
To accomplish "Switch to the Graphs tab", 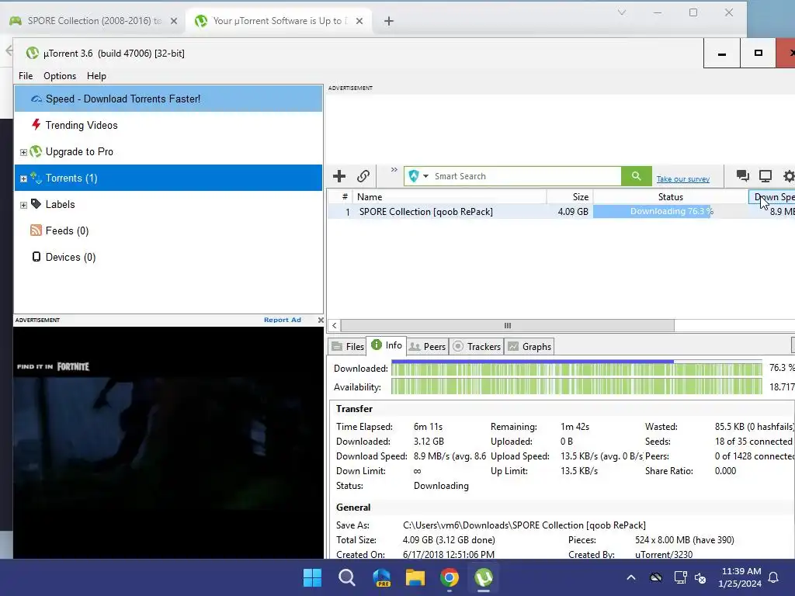I will point(529,347).
